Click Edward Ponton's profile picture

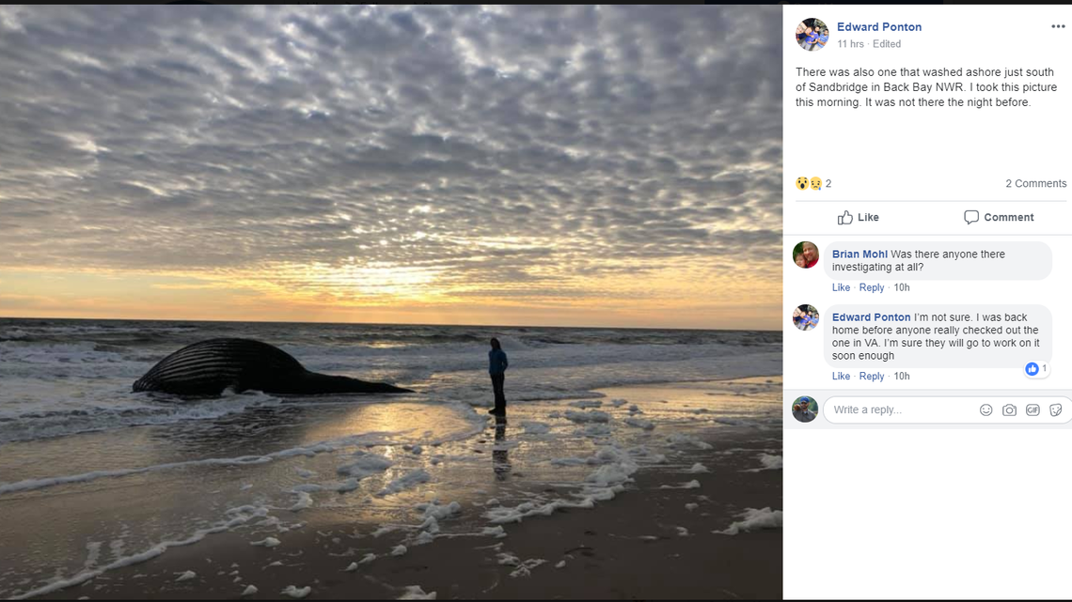[x=812, y=35]
